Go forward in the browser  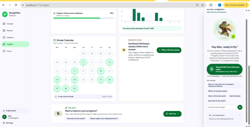point(10,5)
